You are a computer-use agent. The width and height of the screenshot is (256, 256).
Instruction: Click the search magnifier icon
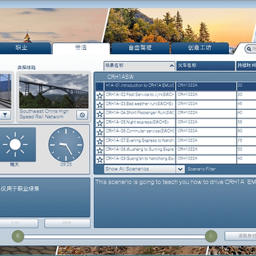[249, 49]
